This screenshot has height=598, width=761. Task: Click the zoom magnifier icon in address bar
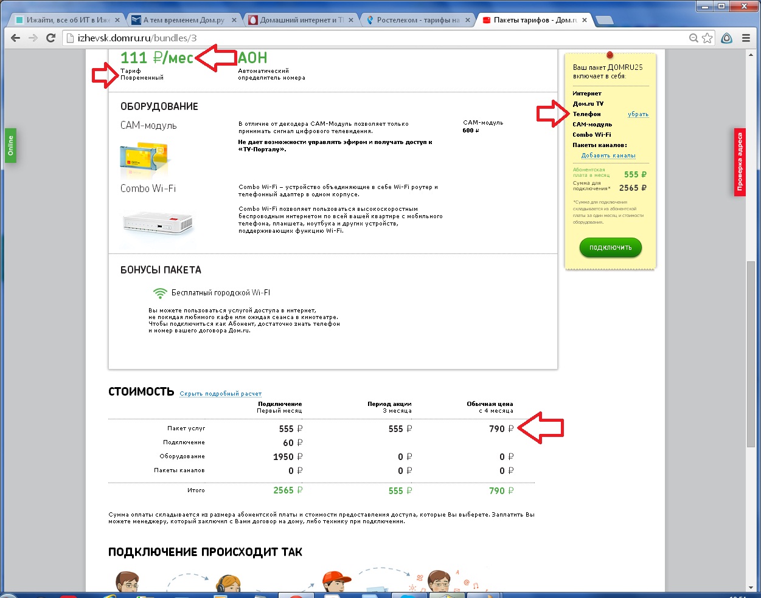[693, 38]
